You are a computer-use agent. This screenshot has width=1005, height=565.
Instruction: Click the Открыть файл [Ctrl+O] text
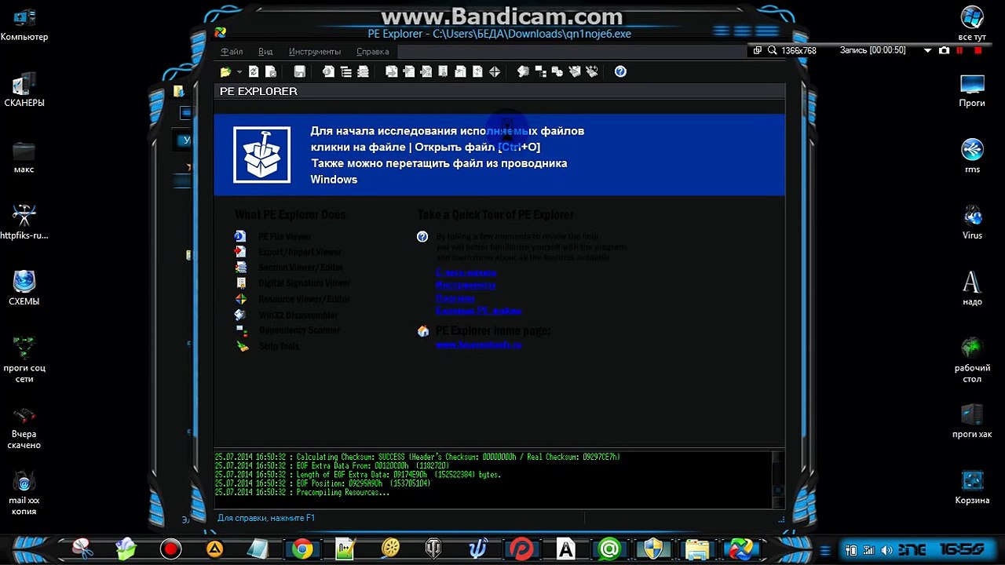[477, 148]
